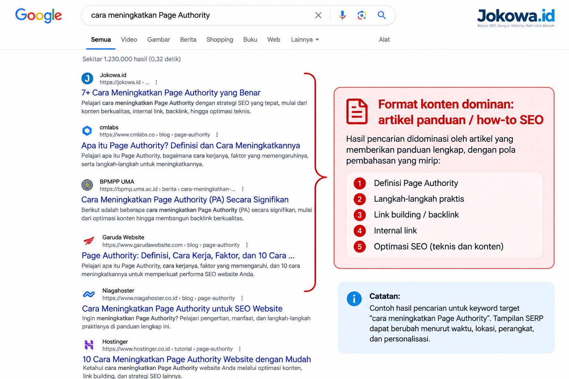Open "Page Authority: Definisi, Cara Kerja, Faktor" result
Screen dimensions: 569x379
click(x=188, y=255)
